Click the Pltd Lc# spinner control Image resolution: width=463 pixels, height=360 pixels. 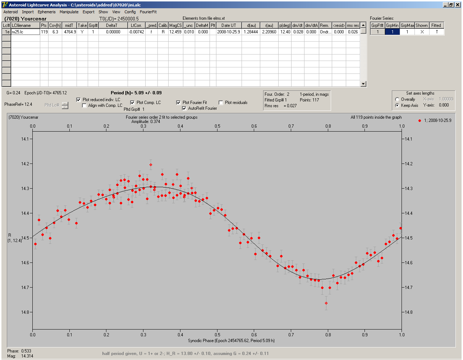65,105
